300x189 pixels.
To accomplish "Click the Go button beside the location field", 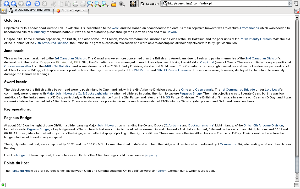I will point(296,4).
